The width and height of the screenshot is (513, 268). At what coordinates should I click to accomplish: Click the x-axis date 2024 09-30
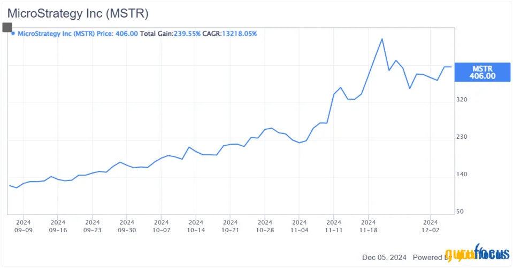(x=127, y=226)
